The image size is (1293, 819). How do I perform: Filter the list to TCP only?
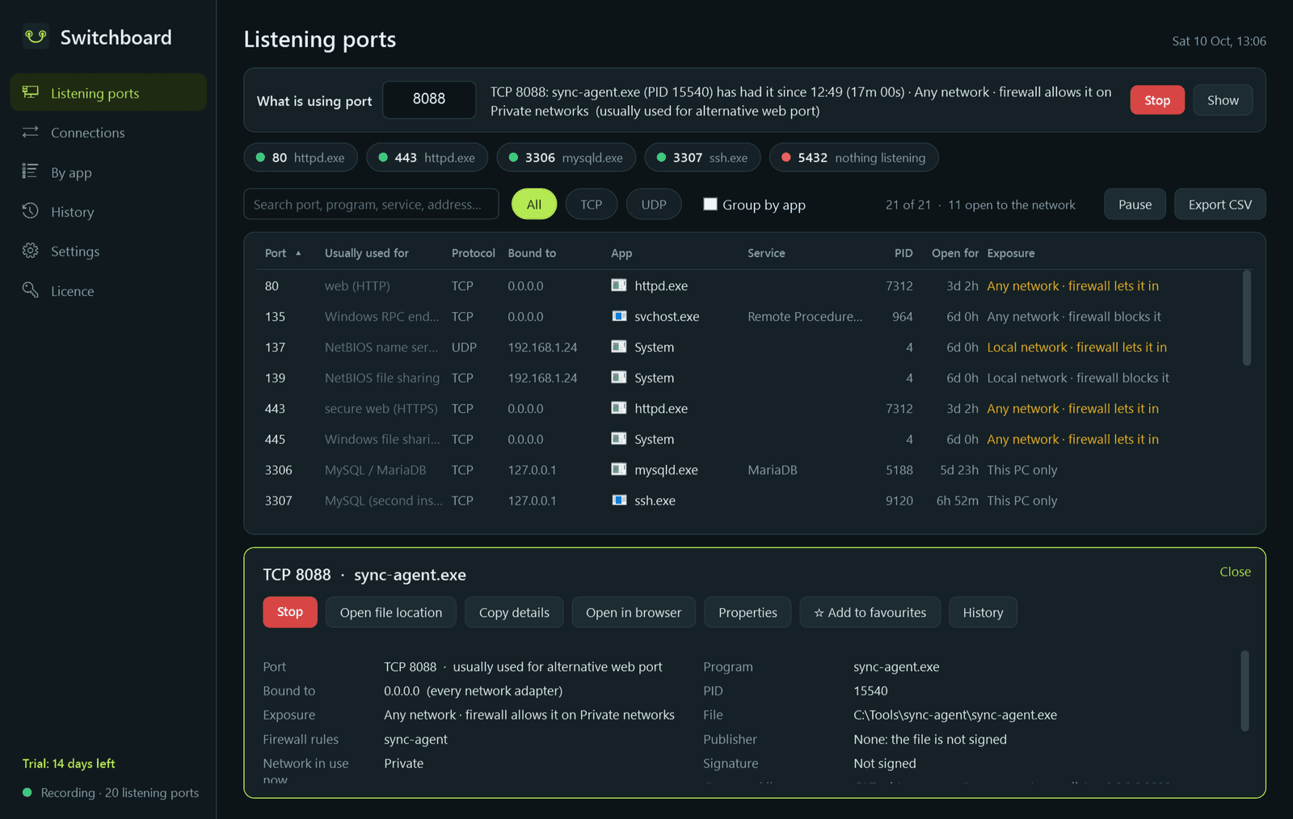(592, 205)
